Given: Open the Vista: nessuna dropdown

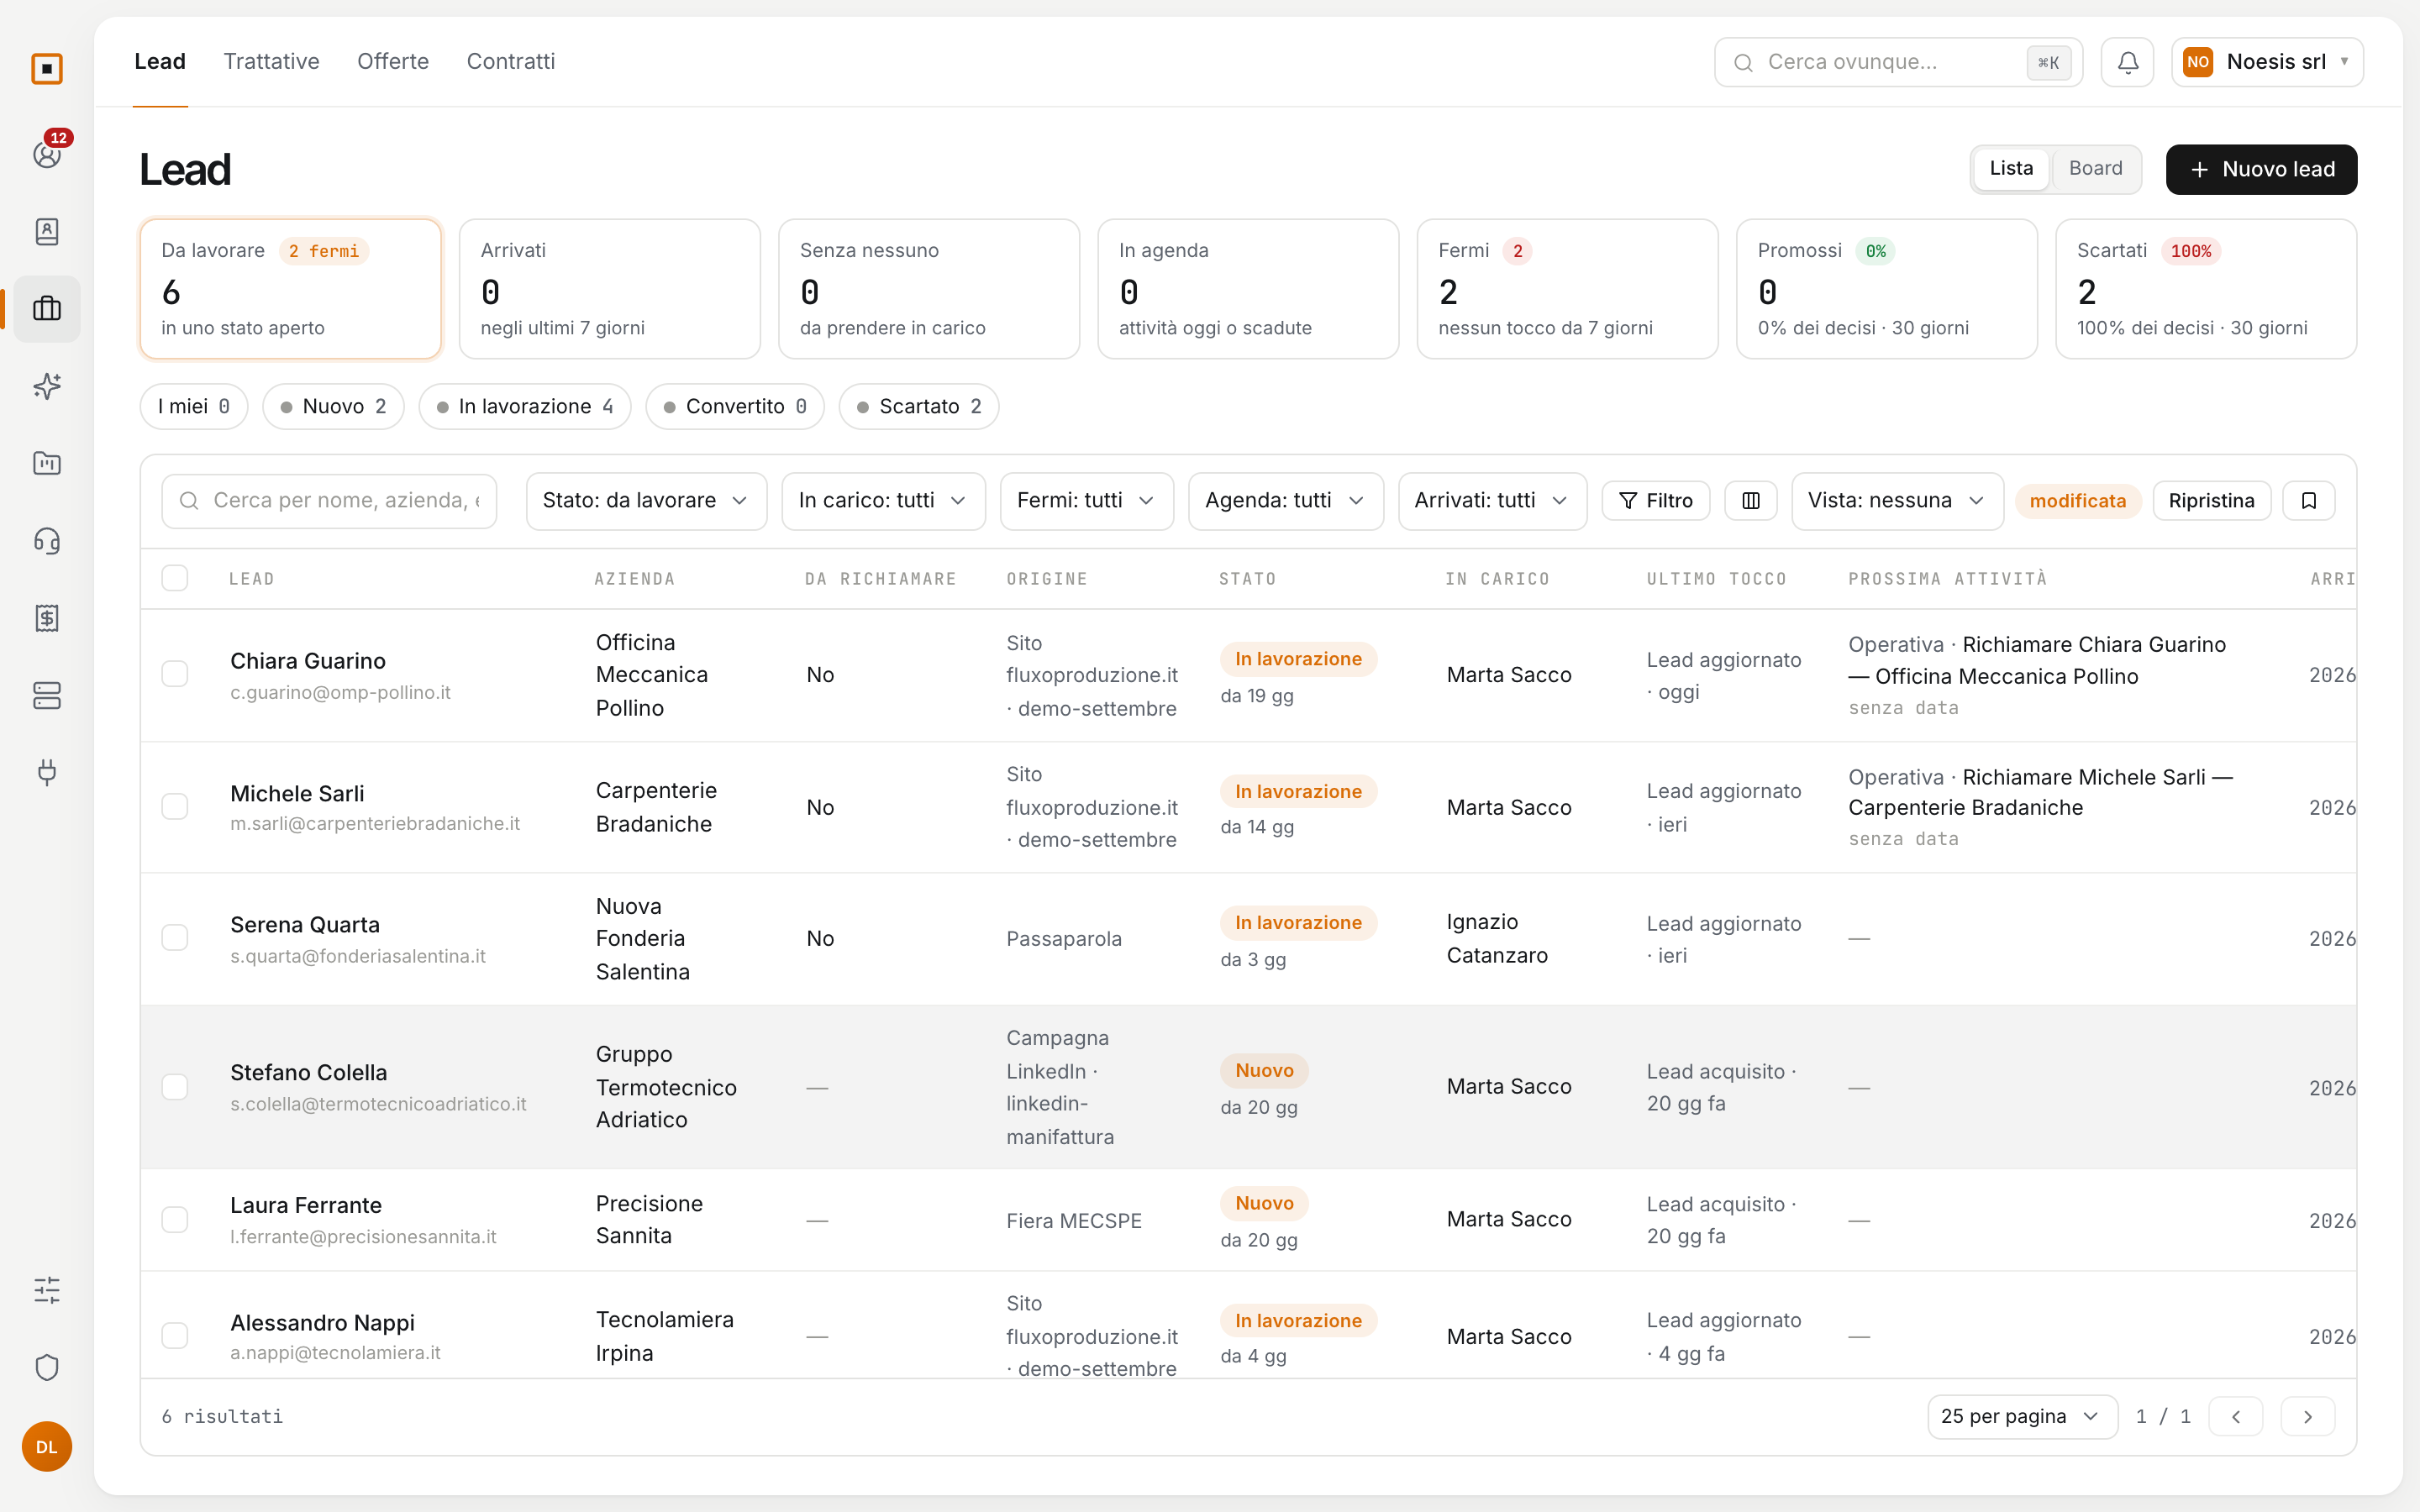Looking at the screenshot, I should (1897, 501).
